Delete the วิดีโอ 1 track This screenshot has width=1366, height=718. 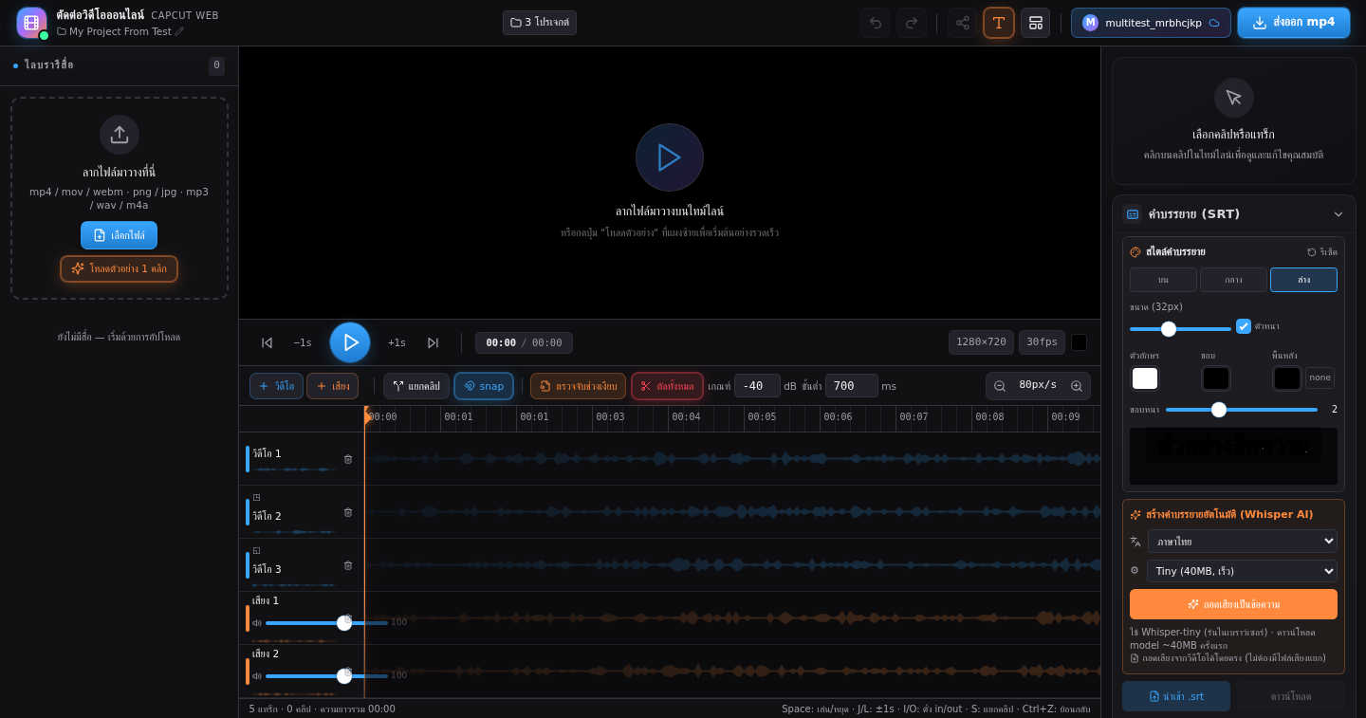348,459
